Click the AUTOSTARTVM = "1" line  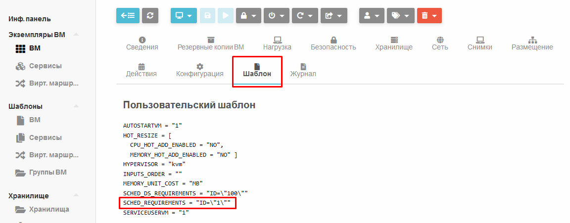pyautogui.click(x=152, y=126)
